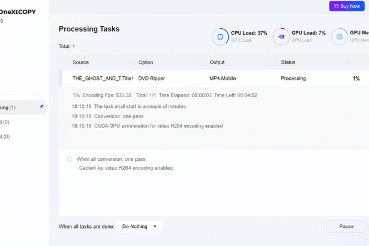Image resolution: width=369 pixels, height=246 pixels.
Task: Click the Buy Now button
Action: coord(347,6)
